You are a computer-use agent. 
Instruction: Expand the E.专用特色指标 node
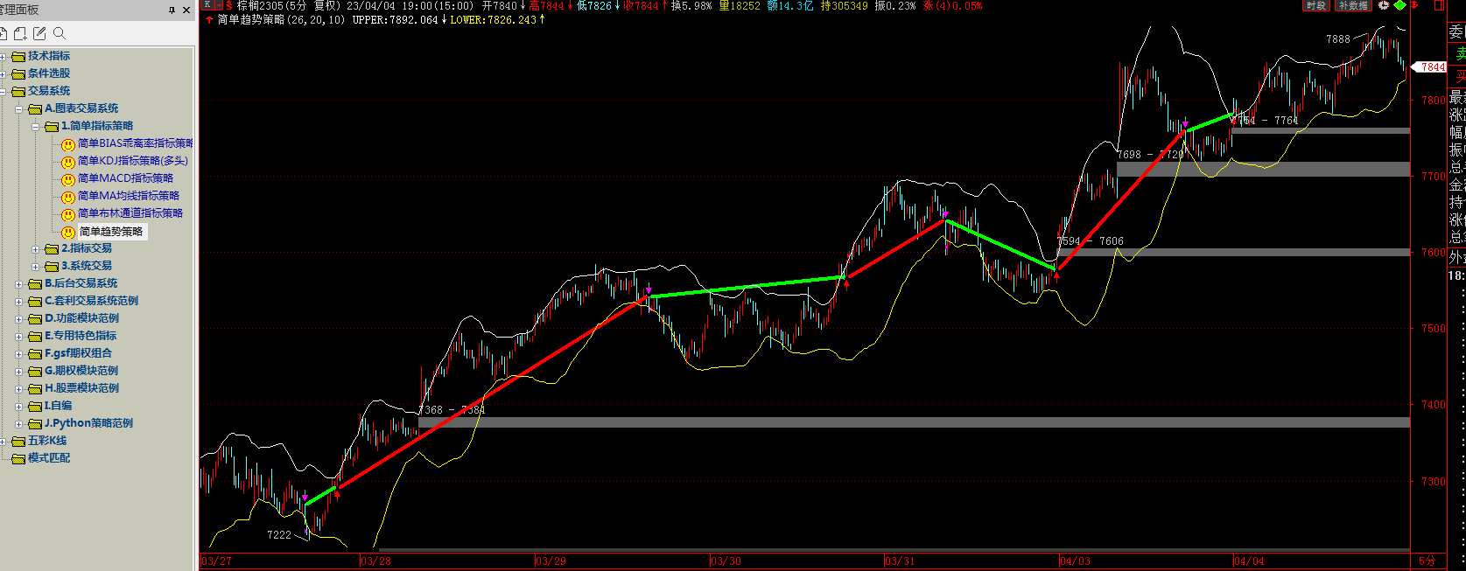point(19,337)
